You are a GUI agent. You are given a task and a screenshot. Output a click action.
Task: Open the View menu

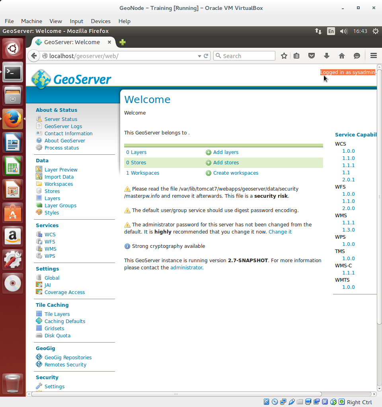coord(56,21)
